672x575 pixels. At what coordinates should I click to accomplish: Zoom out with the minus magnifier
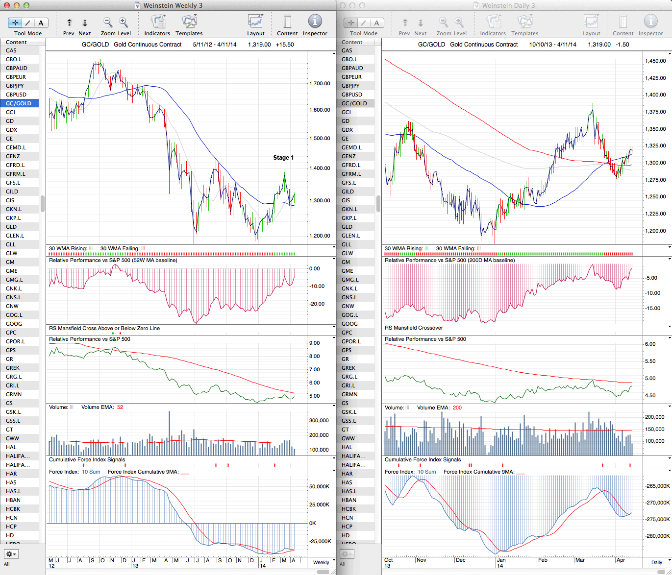click(108, 22)
